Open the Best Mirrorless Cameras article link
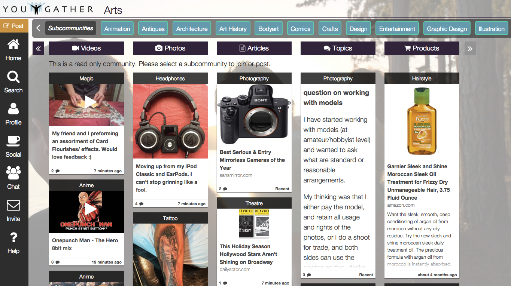 [252, 160]
